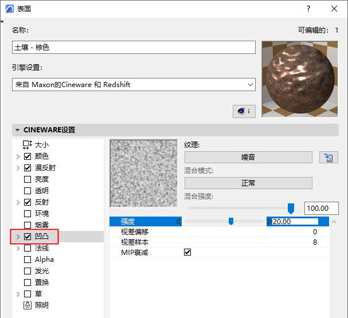Select the 强度 parameter label

[128, 222]
